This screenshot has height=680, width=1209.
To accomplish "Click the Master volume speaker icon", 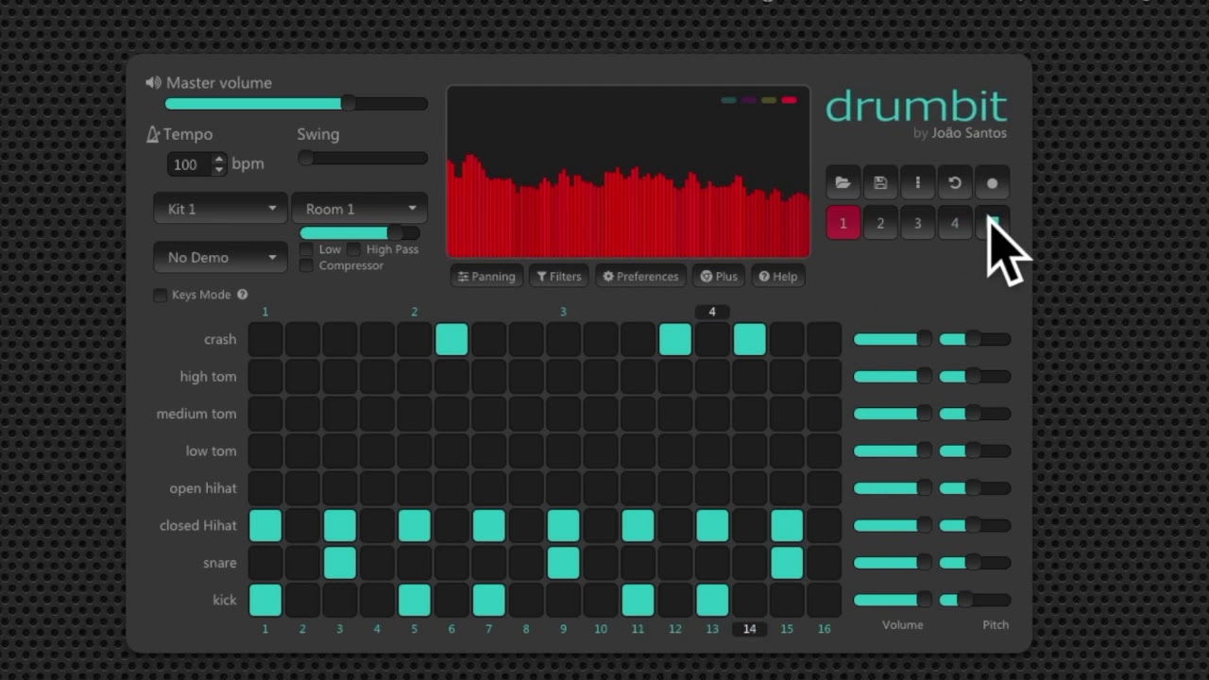I will coord(153,83).
